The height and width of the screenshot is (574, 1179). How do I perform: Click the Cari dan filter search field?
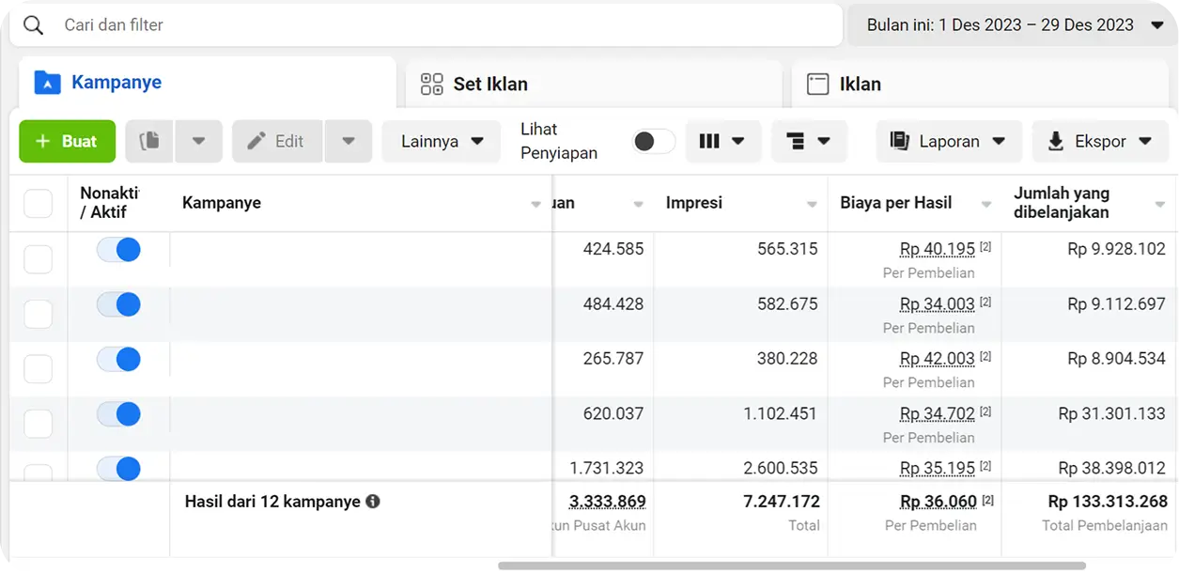coord(442,25)
